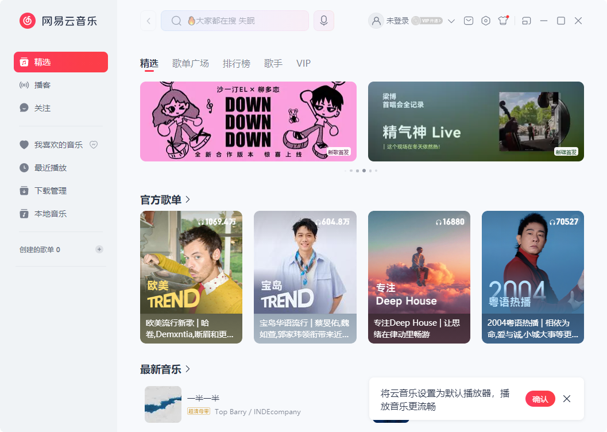Switch to the 歌手 tab
This screenshot has height=432, width=607.
tap(273, 63)
